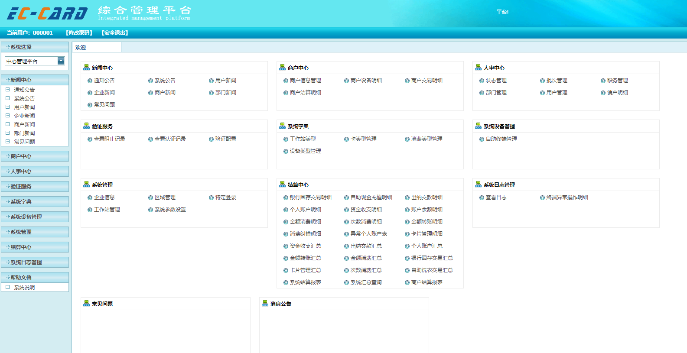Click the arrow icon beside 终端异常操作明细
This screenshot has height=353, width=687.
(543, 198)
